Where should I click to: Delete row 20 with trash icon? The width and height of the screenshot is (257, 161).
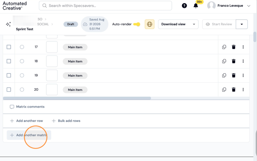point(234,90)
